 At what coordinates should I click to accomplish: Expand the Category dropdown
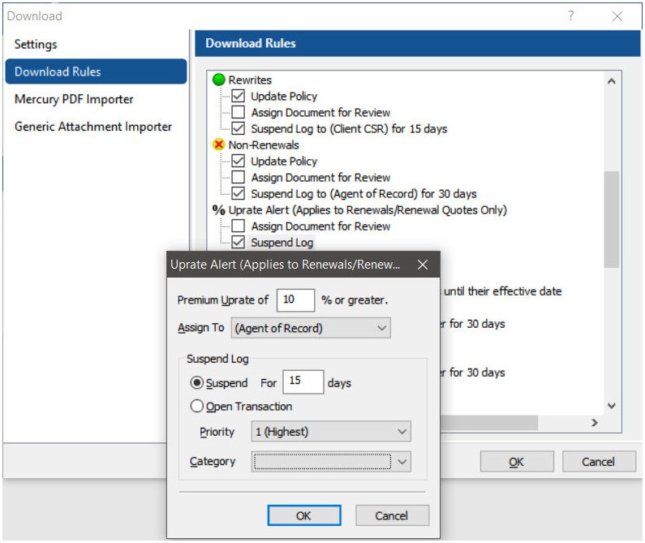(x=331, y=462)
